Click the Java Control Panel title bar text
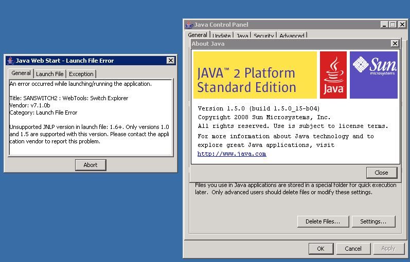This screenshot has height=262, width=410. (221, 25)
